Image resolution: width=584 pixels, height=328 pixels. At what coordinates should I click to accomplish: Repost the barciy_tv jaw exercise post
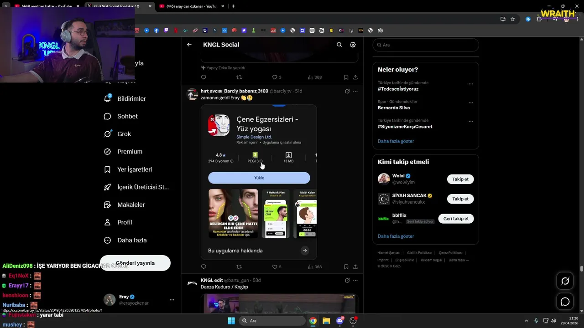pyautogui.click(x=239, y=266)
